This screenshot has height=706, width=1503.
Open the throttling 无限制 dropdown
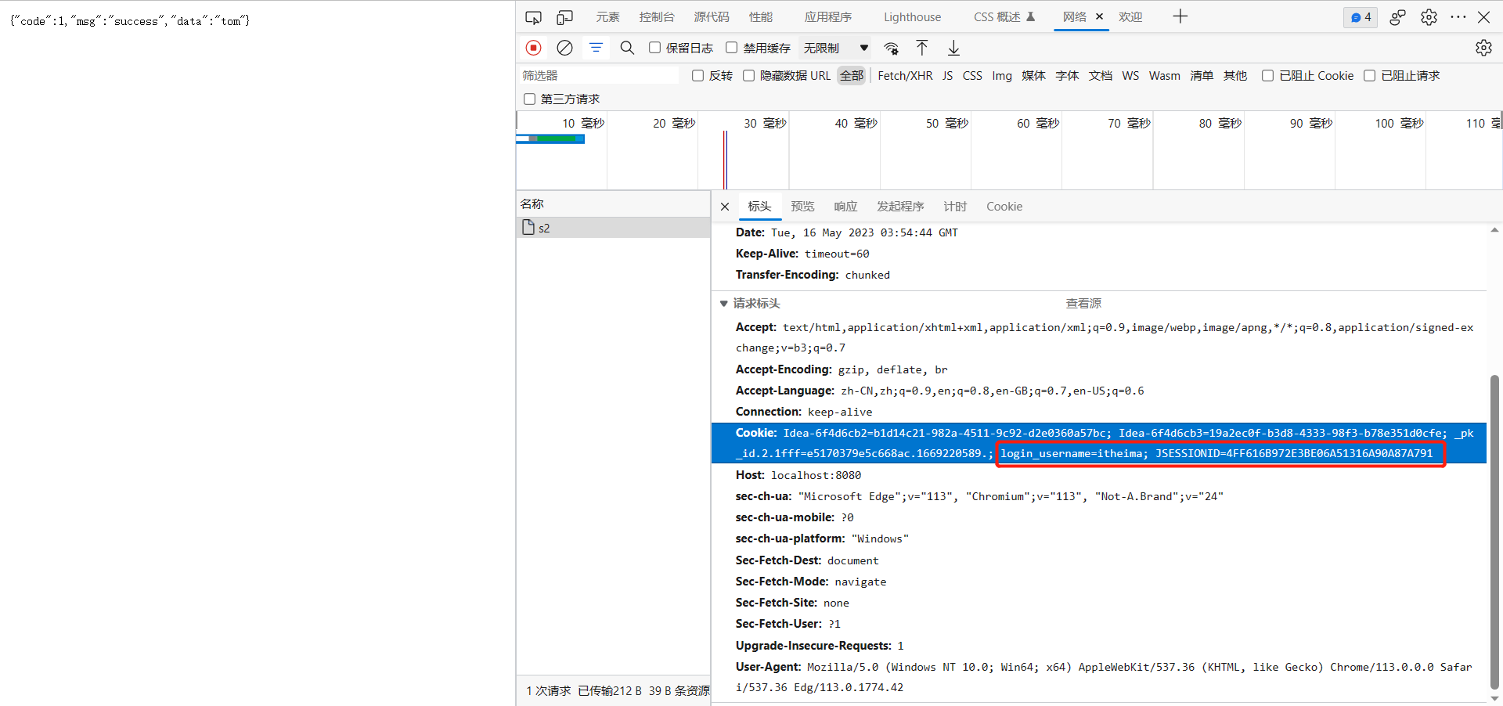[835, 49]
